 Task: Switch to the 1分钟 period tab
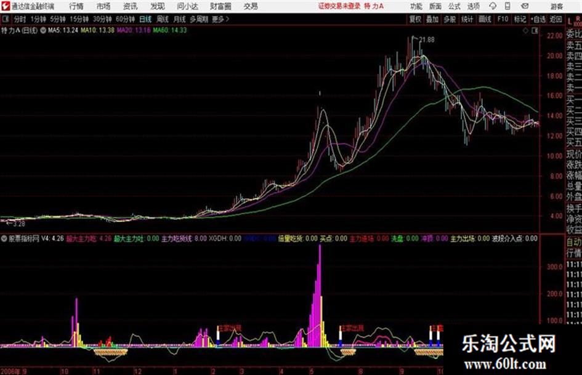pyautogui.click(x=38, y=19)
